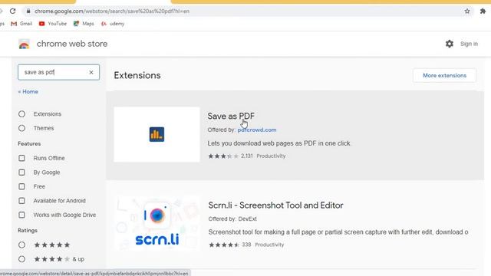Viewport: 491px width, 276px height.
Task: Click the Features heading
Action: click(x=29, y=143)
